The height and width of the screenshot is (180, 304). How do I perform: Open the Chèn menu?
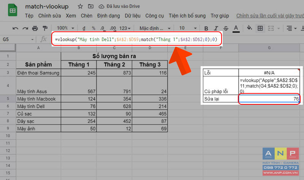pyautogui.click(x=87, y=16)
